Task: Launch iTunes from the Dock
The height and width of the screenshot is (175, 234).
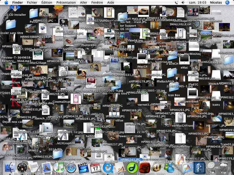Action: coord(59,168)
